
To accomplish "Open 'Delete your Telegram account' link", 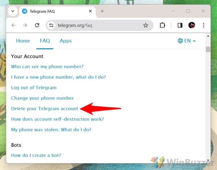I will pyautogui.click(x=45, y=109).
